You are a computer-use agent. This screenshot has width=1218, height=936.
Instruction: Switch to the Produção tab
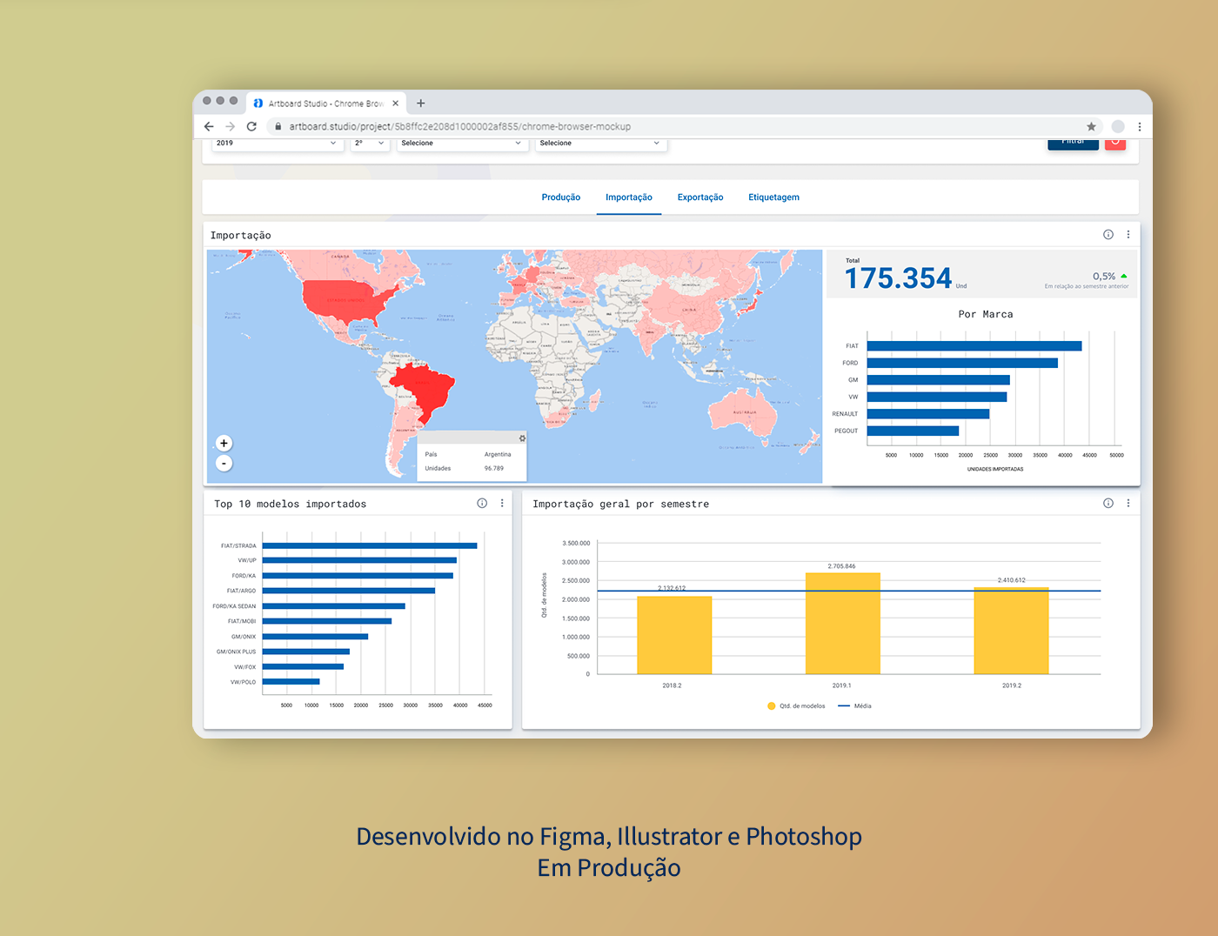[561, 197]
